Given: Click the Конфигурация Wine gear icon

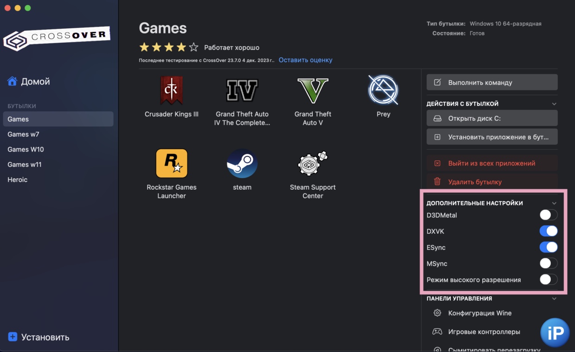Looking at the screenshot, I should click(x=437, y=313).
